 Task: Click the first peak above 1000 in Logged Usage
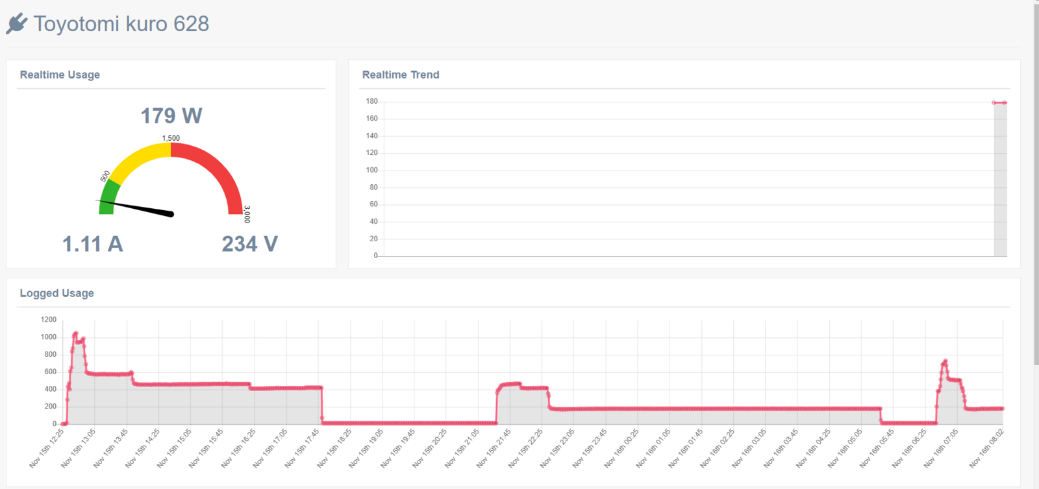(75, 334)
